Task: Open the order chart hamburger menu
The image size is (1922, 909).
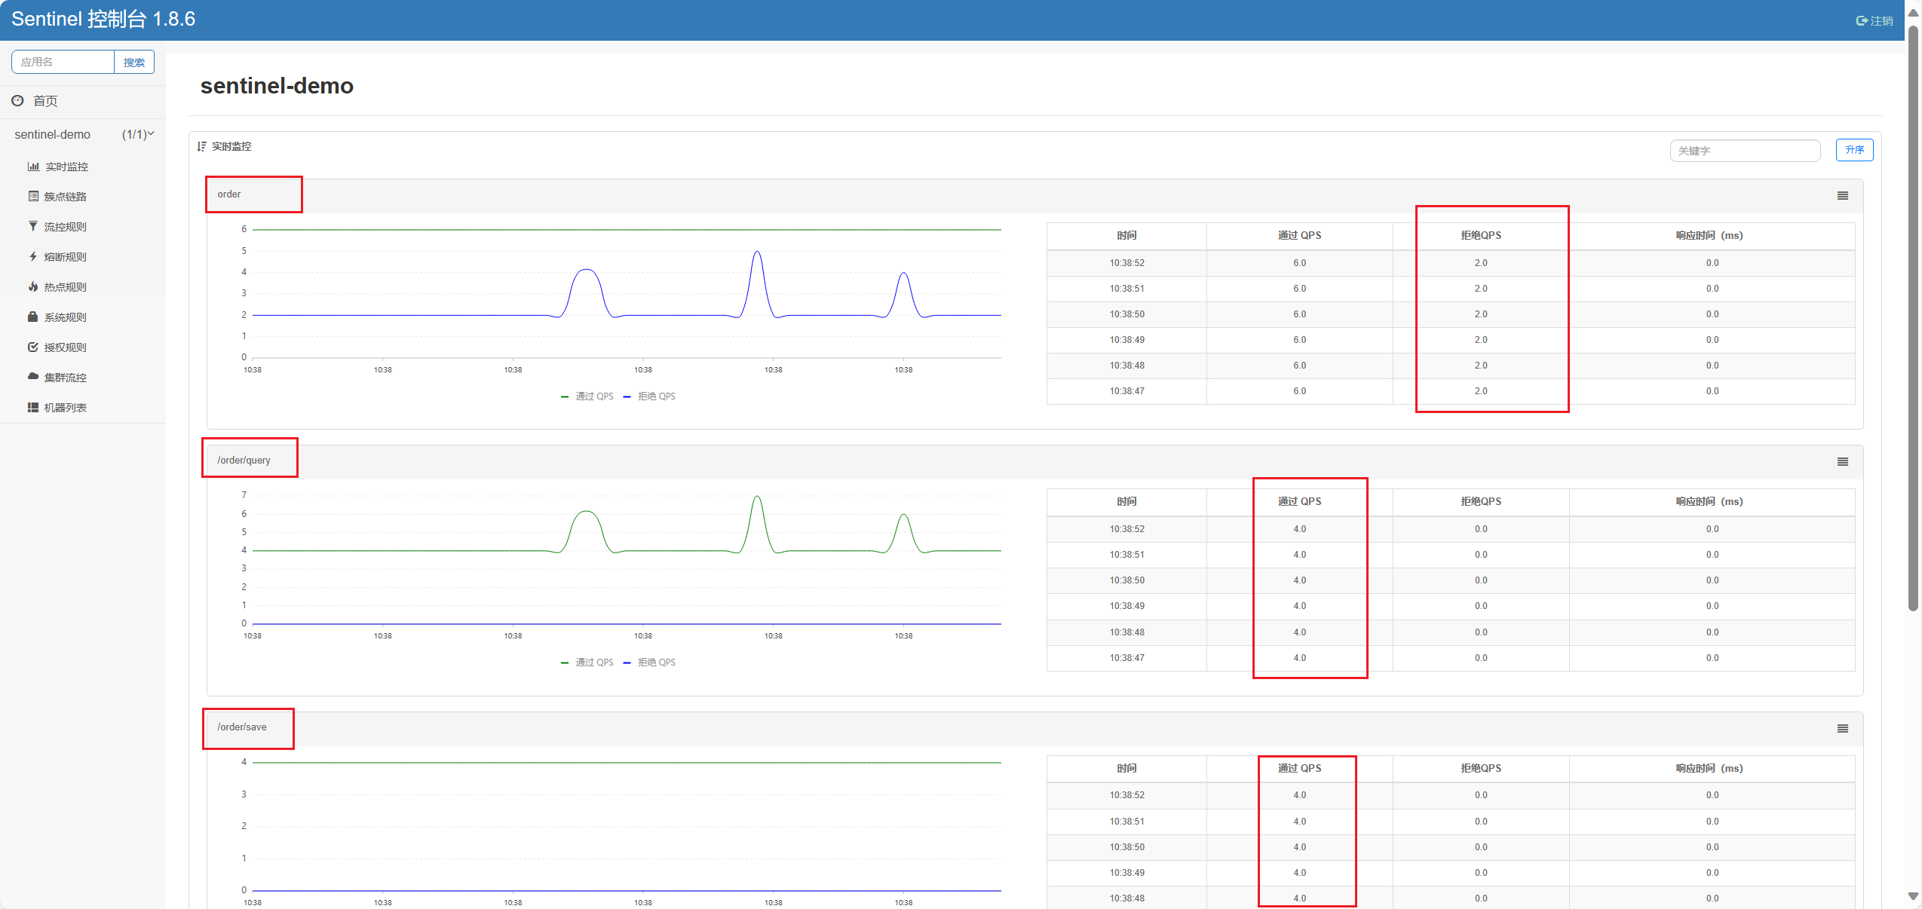Action: 1842,196
